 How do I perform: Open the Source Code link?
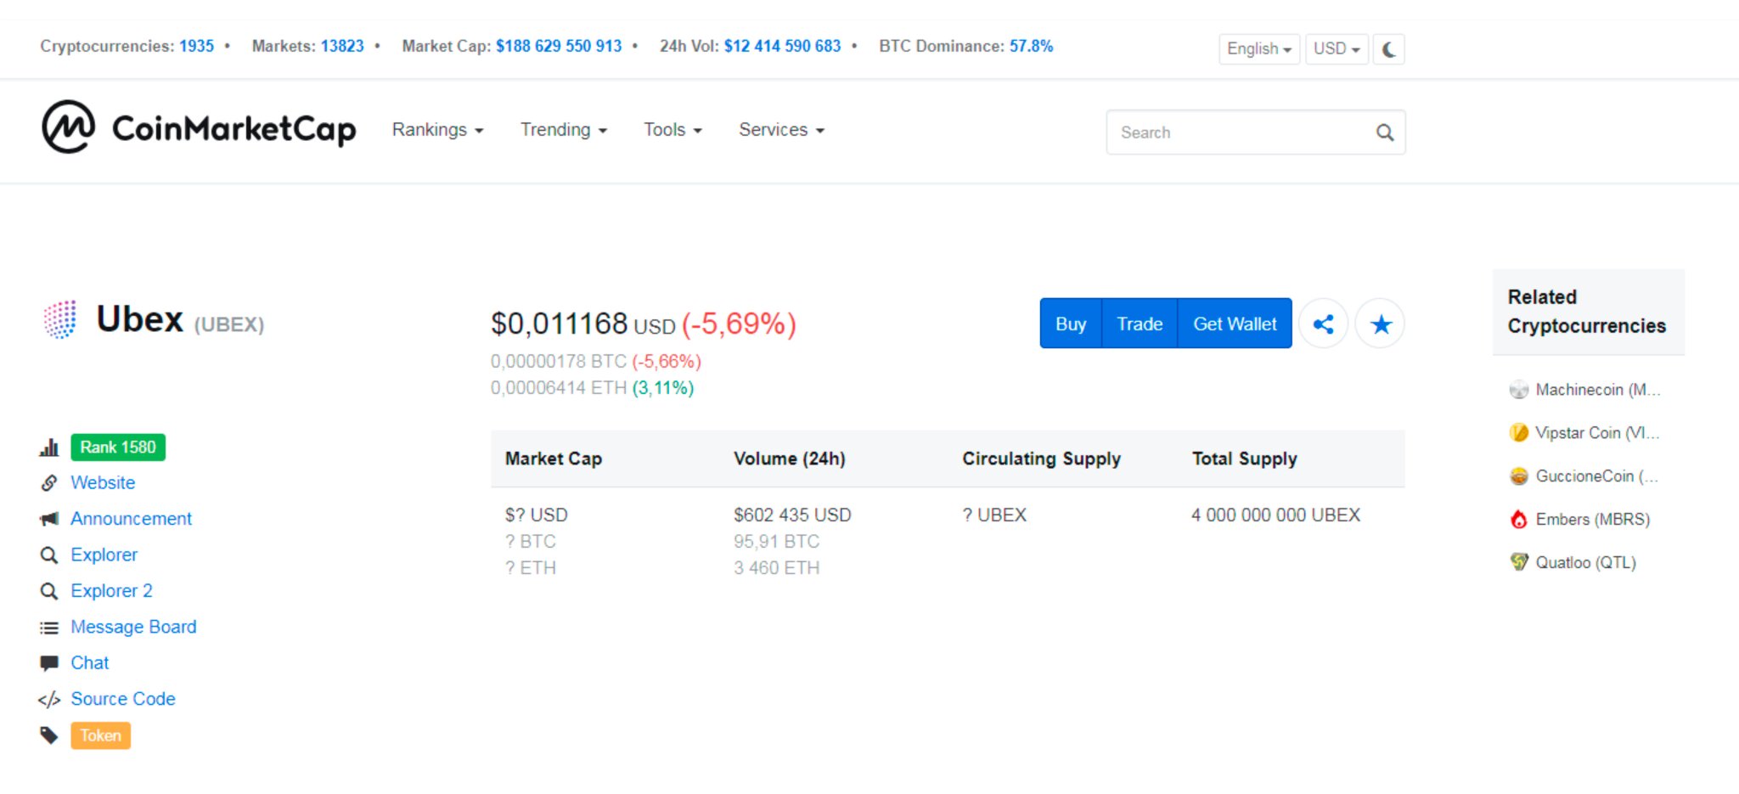click(123, 699)
